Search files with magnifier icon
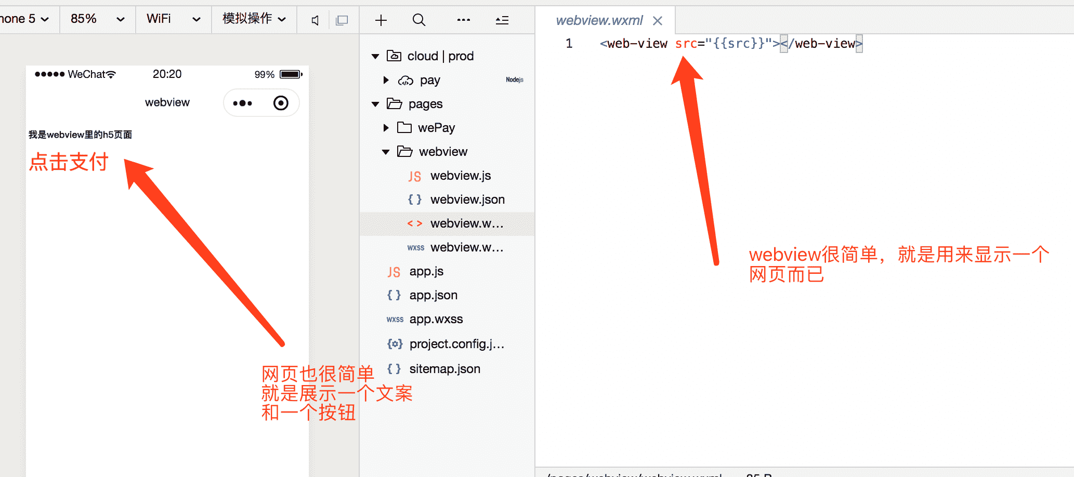1074x477 pixels. 419,20
